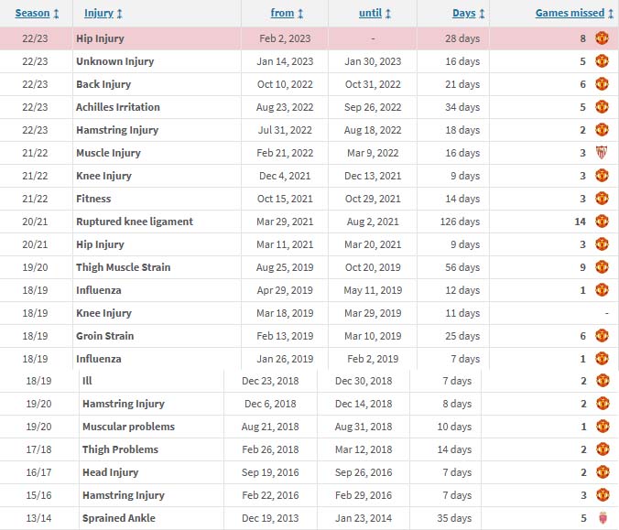Sort table by Injury column header
The image size is (619, 530).
pos(103,13)
